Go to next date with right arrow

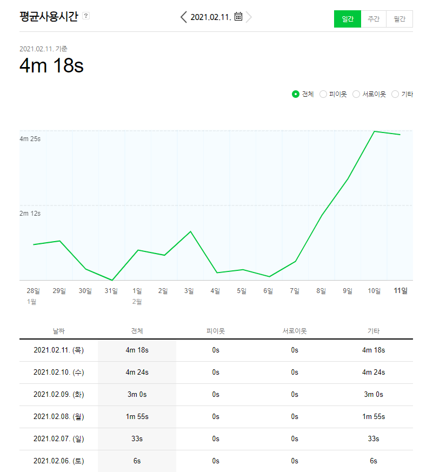pyautogui.click(x=249, y=17)
